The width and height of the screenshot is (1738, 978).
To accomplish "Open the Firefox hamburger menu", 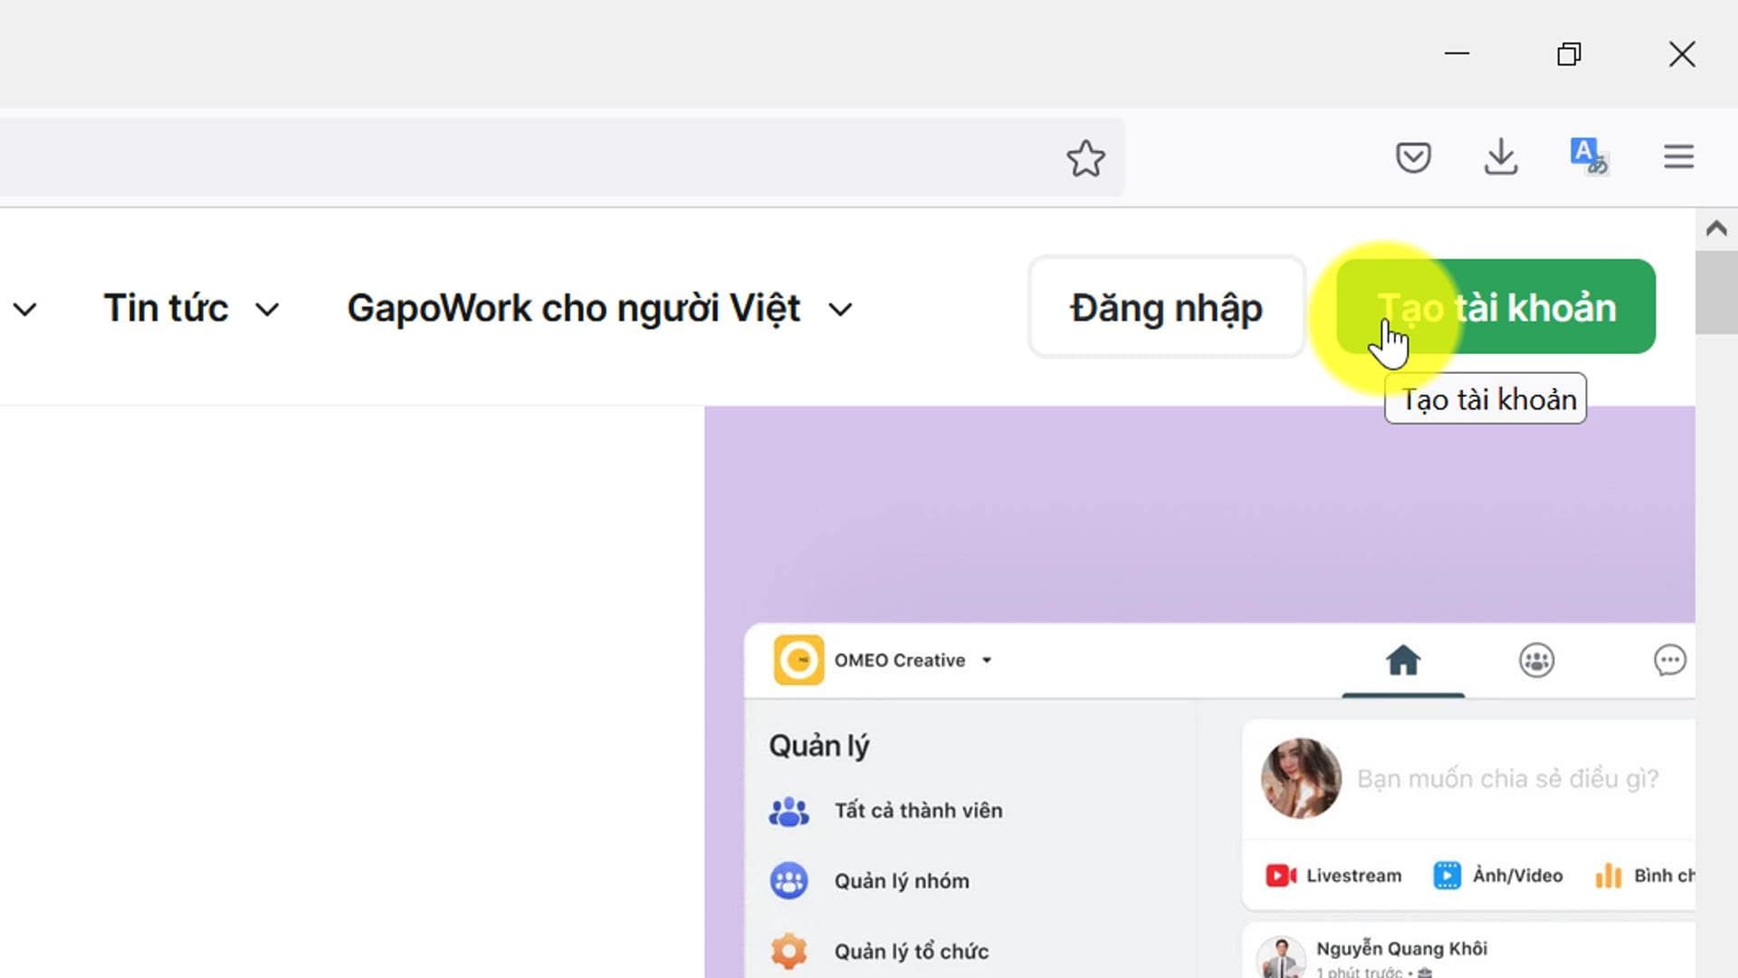I will pos(1678,157).
